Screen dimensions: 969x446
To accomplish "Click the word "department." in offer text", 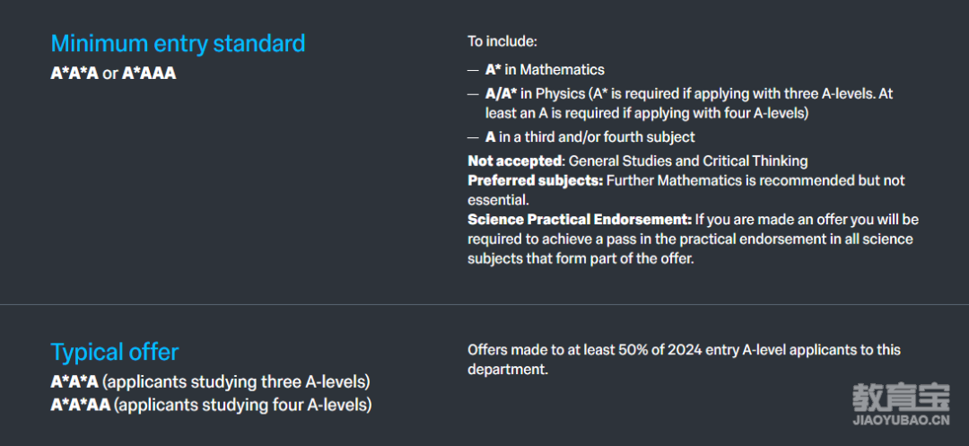I will (x=508, y=370).
